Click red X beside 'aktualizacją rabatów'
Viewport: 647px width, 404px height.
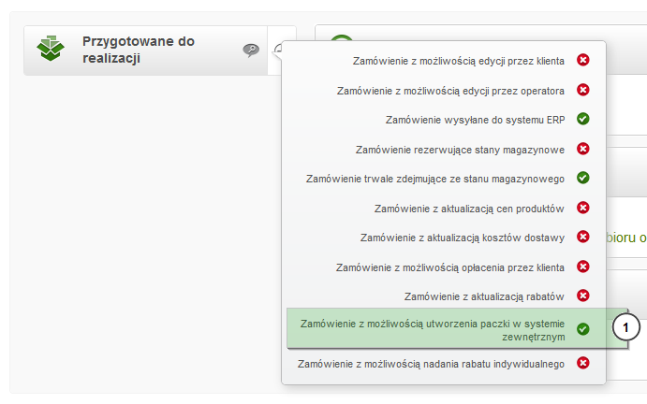pyautogui.click(x=582, y=296)
